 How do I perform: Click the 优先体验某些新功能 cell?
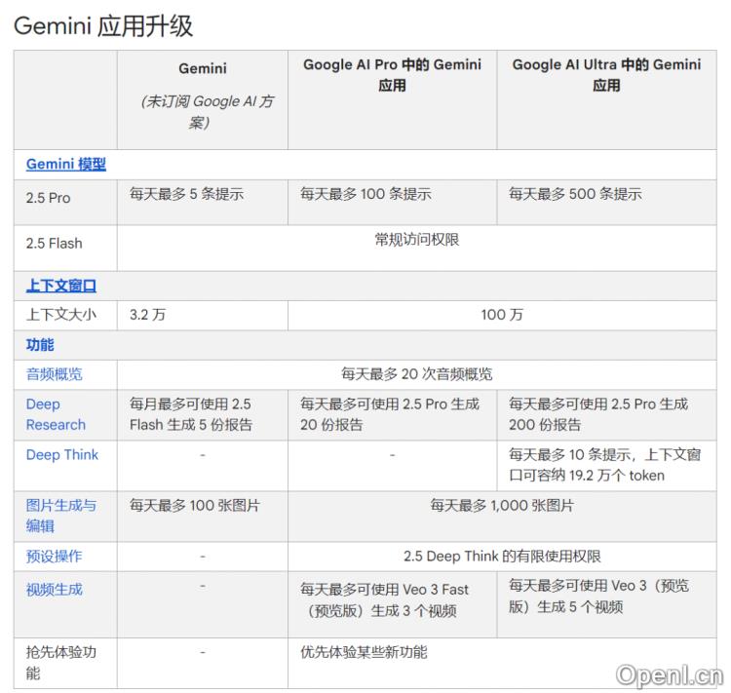pyautogui.click(x=364, y=652)
